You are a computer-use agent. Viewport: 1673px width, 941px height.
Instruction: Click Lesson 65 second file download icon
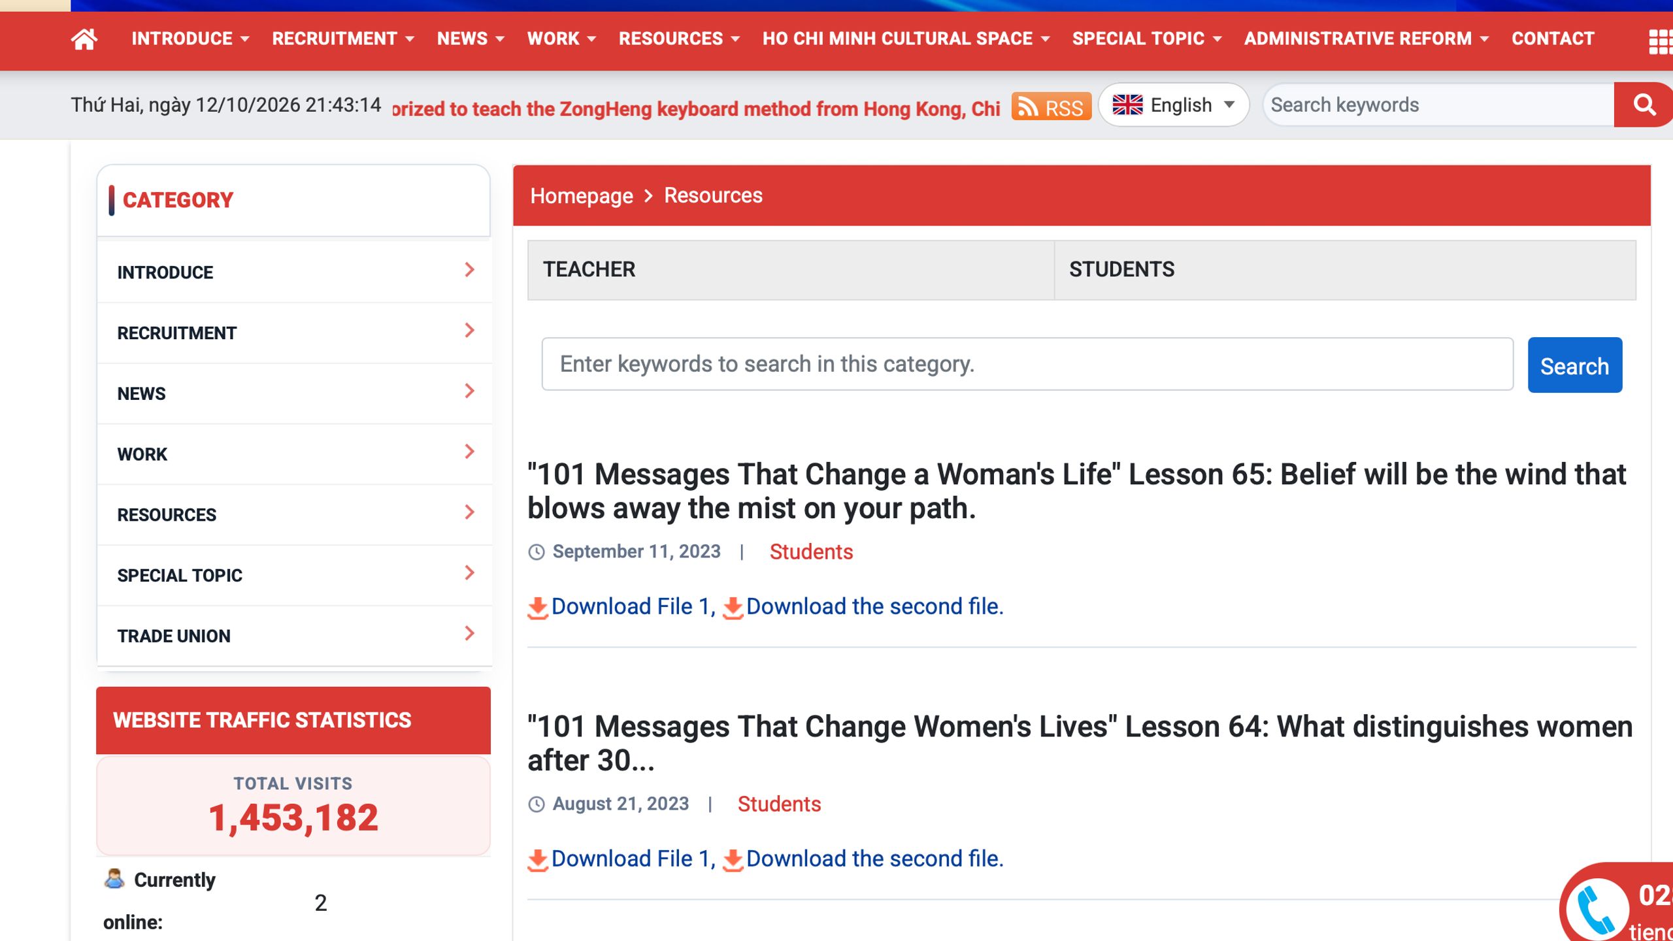coord(733,607)
